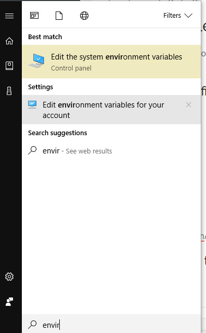
Task: Click the Control panel subtitle text
Action: (x=71, y=68)
